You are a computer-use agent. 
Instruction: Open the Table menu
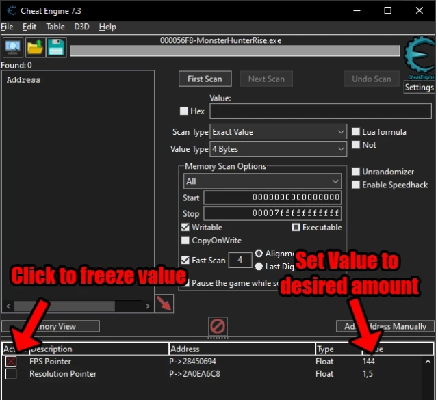(55, 27)
